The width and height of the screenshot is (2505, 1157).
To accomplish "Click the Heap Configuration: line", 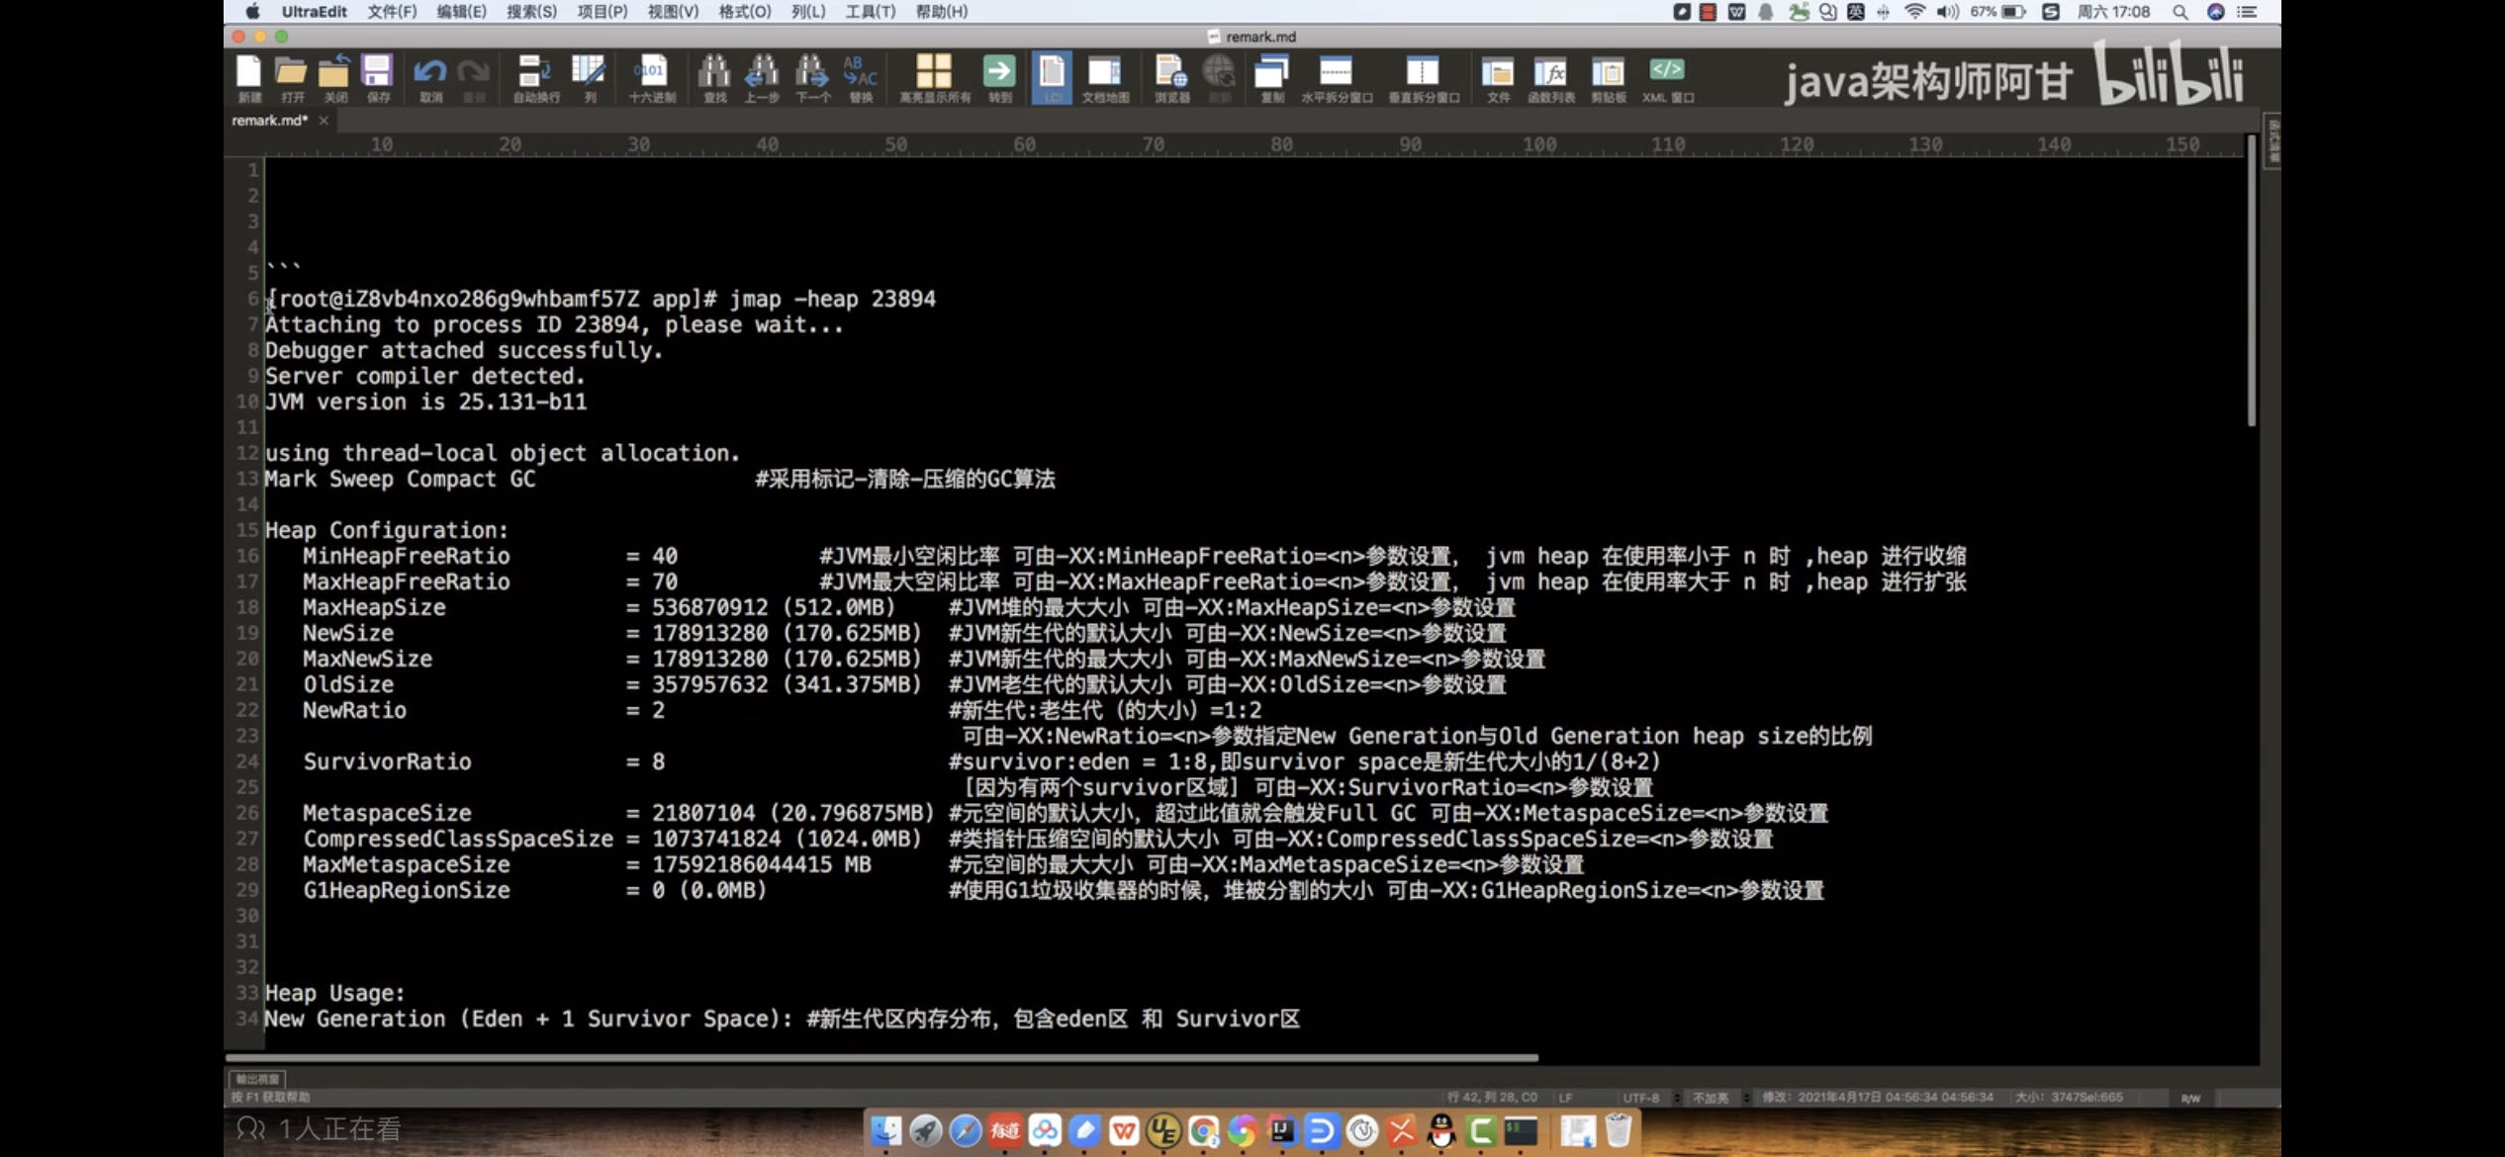I will tap(386, 530).
